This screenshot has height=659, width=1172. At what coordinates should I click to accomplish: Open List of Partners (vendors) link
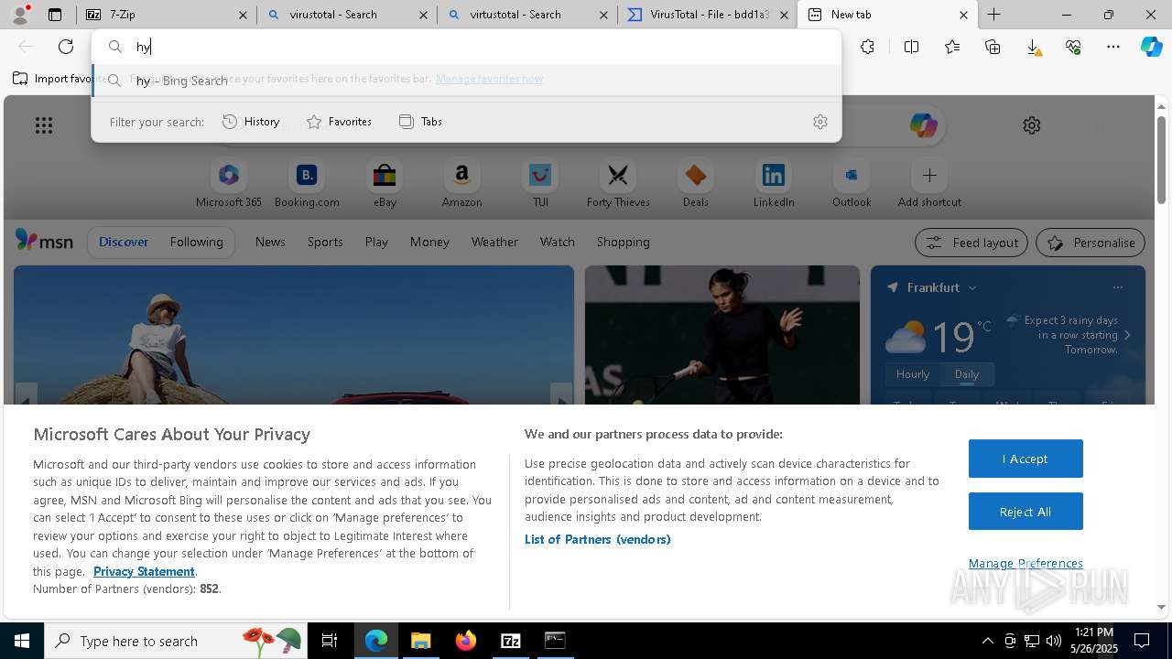point(598,539)
